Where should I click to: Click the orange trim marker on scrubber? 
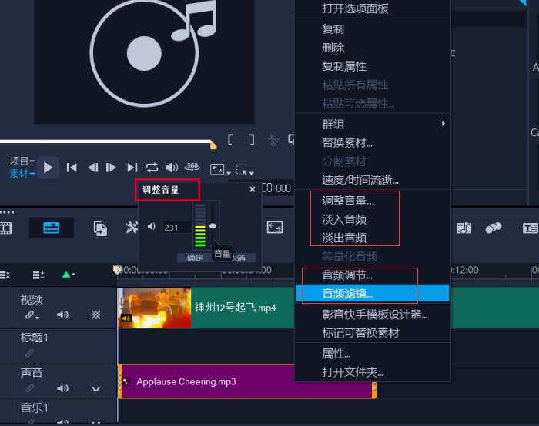tap(213, 145)
